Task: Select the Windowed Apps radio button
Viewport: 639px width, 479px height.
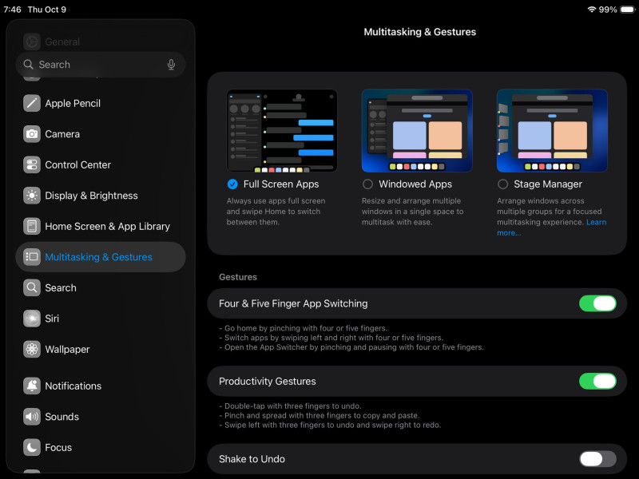Action: coord(367,184)
